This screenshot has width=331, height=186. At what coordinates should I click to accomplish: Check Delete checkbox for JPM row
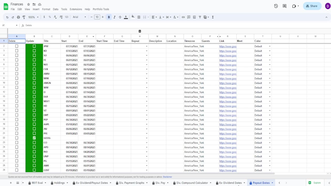(x=17, y=46)
